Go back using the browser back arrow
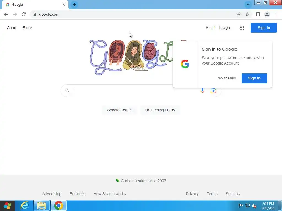The height and width of the screenshot is (211, 282). pos(6,14)
